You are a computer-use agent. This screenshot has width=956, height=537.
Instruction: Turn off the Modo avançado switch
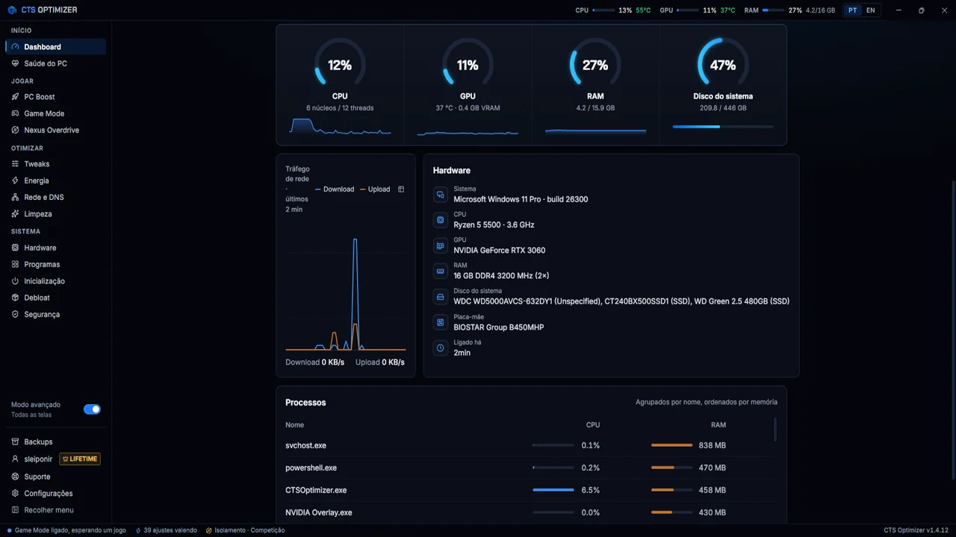click(x=92, y=409)
